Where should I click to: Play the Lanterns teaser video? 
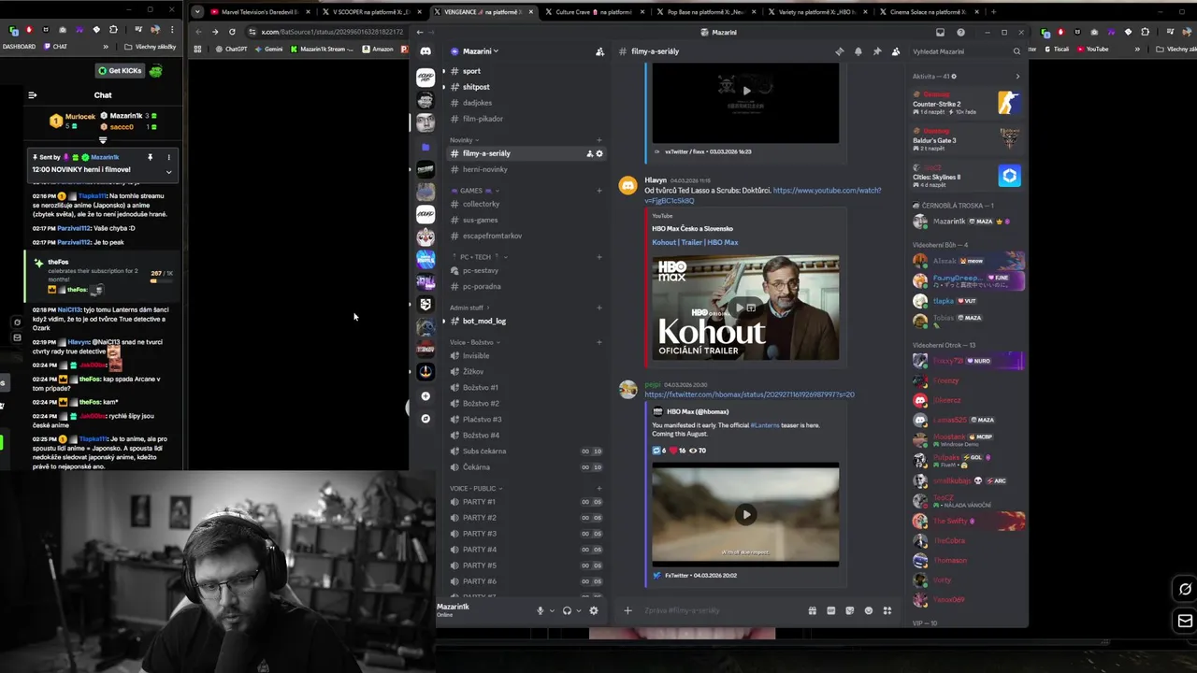pyautogui.click(x=745, y=514)
